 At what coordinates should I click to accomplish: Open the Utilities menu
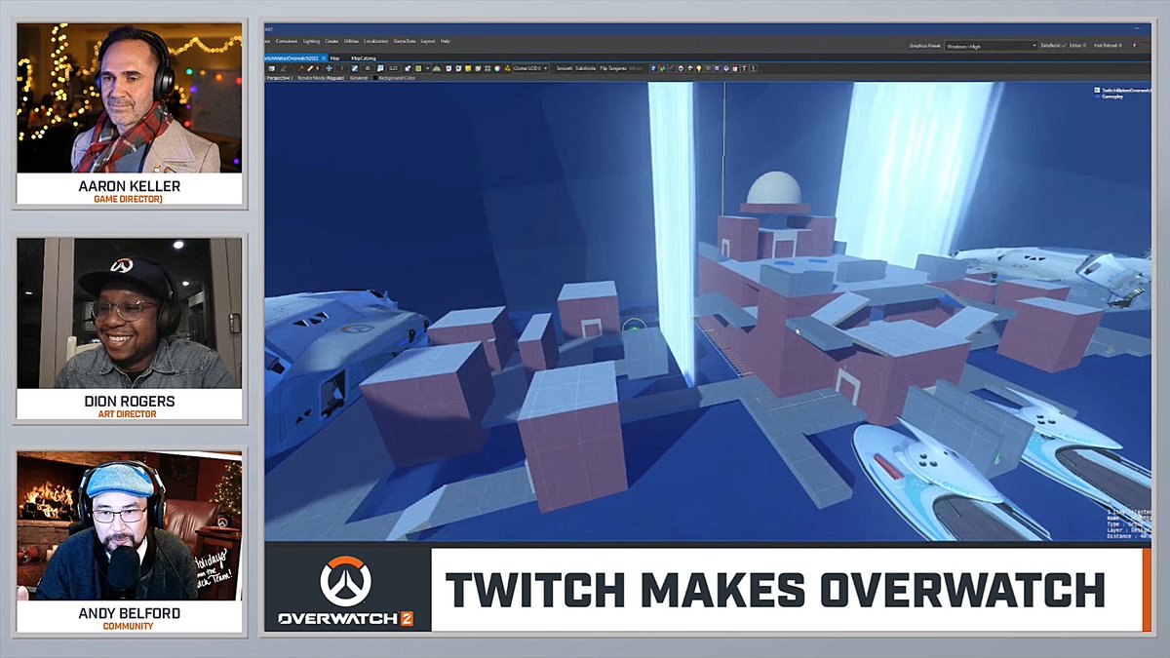click(x=351, y=42)
